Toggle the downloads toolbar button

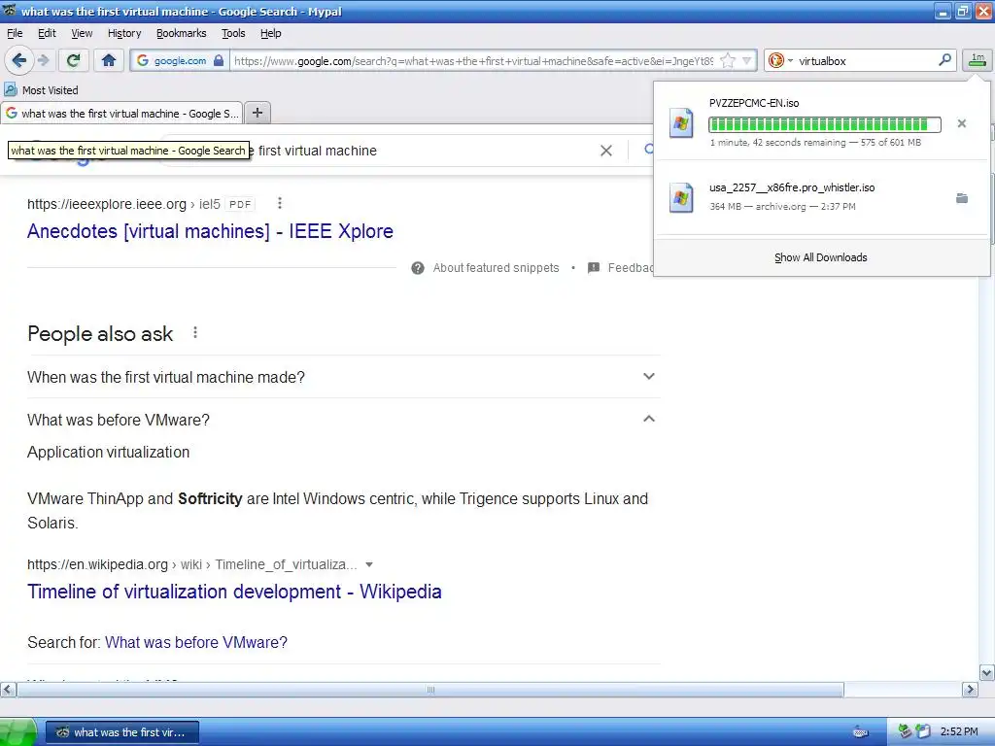978,60
